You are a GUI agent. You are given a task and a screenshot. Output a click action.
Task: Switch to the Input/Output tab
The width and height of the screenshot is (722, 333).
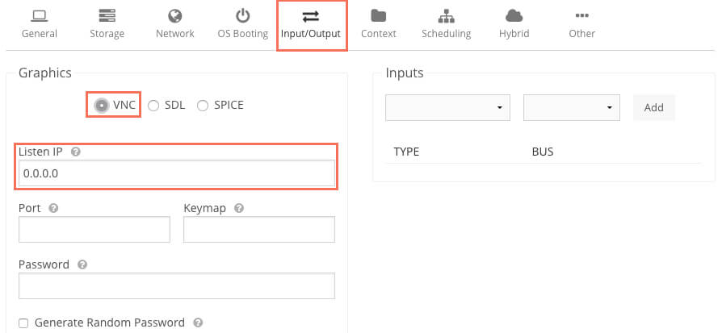click(x=311, y=25)
